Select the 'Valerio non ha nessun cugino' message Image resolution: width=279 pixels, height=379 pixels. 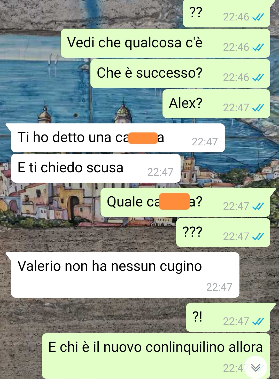(x=125, y=275)
